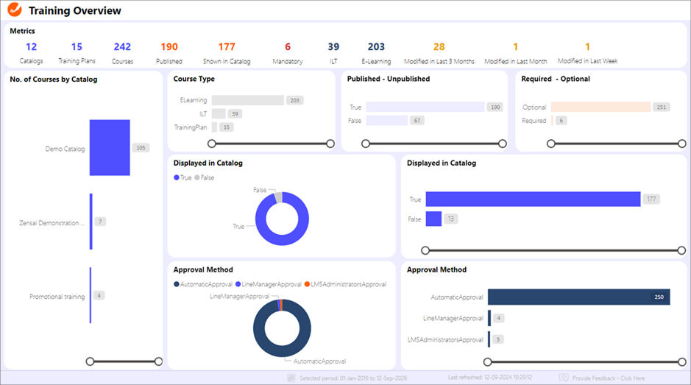Click the 28 Modified in Last 3 Months metric
691x385 pixels.
pyautogui.click(x=439, y=53)
